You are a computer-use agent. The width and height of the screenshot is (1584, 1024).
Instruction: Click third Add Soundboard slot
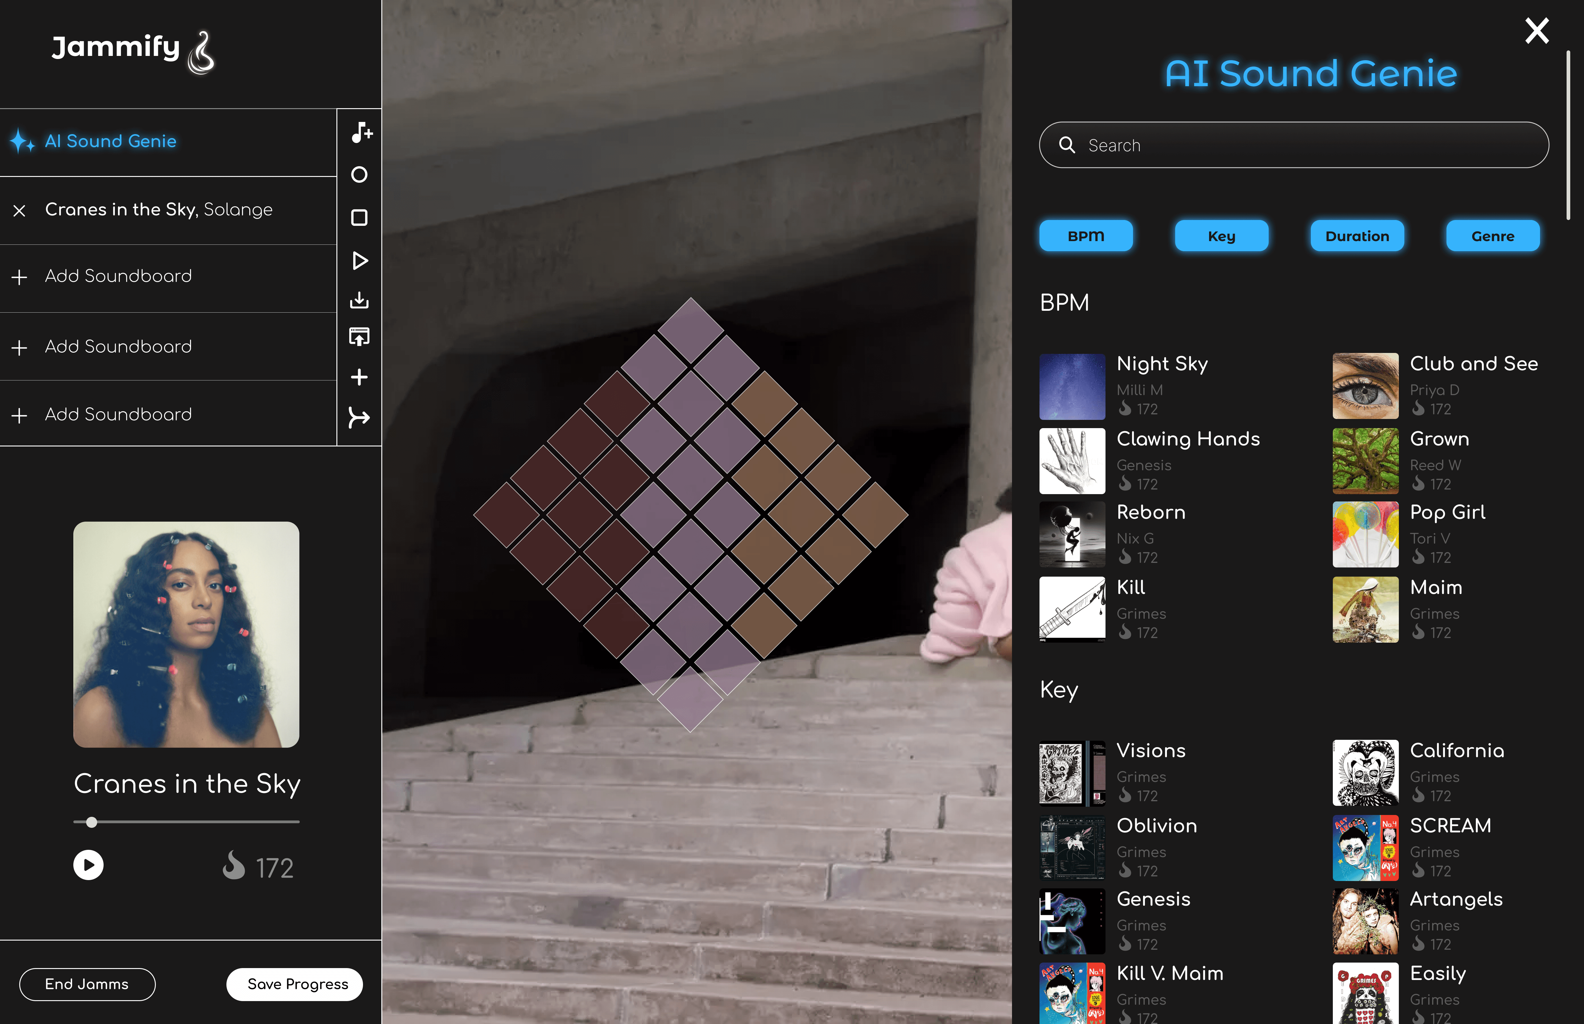click(x=168, y=413)
